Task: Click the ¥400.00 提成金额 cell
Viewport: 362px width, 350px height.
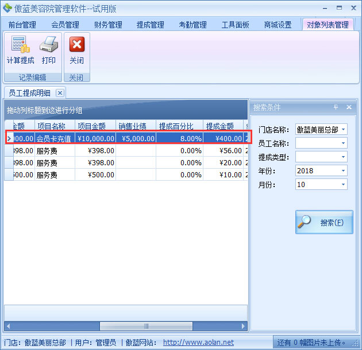Action: 224,138
